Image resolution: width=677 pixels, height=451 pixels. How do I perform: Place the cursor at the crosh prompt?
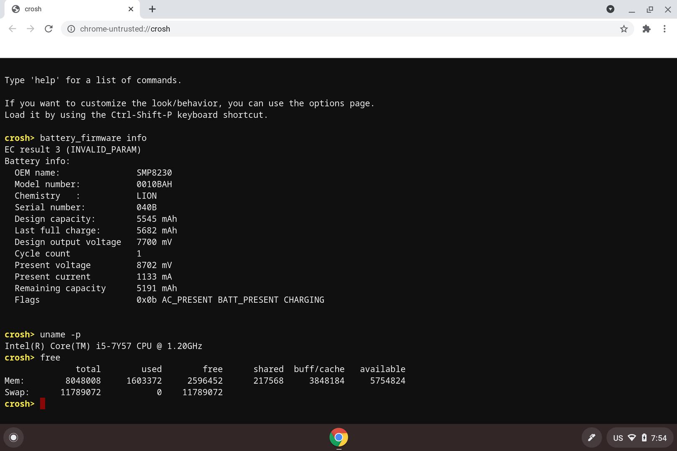tap(43, 404)
